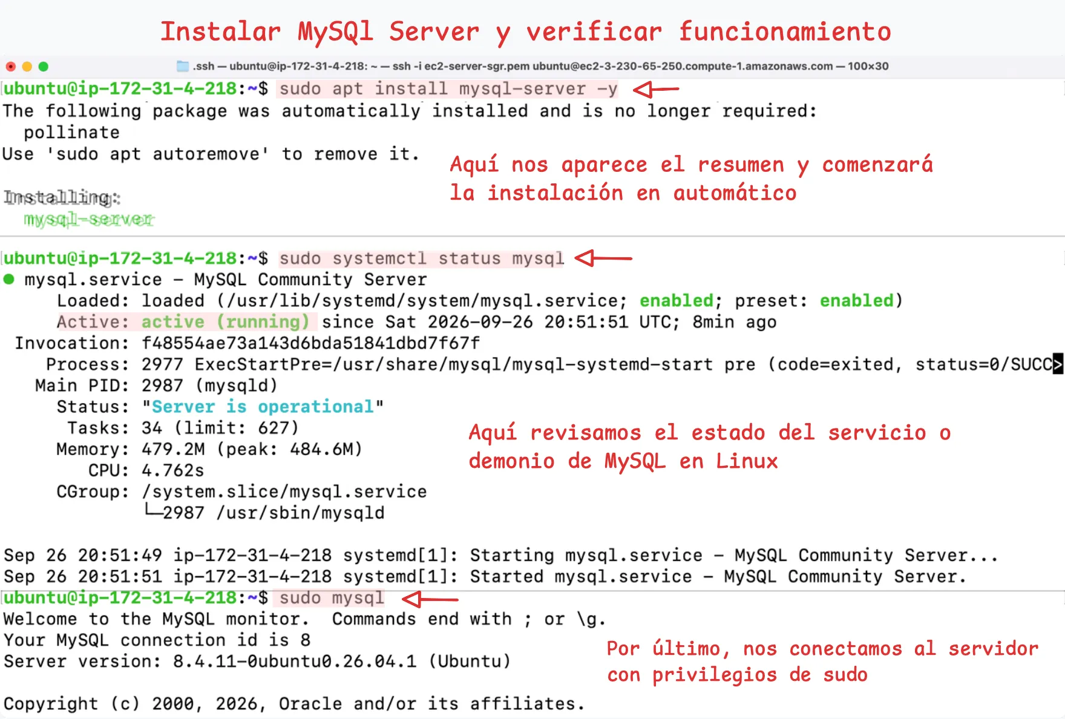Click the 'sudo systemctl status mysql' command
This screenshot has width=1065, height=719.
pos(421,258)
